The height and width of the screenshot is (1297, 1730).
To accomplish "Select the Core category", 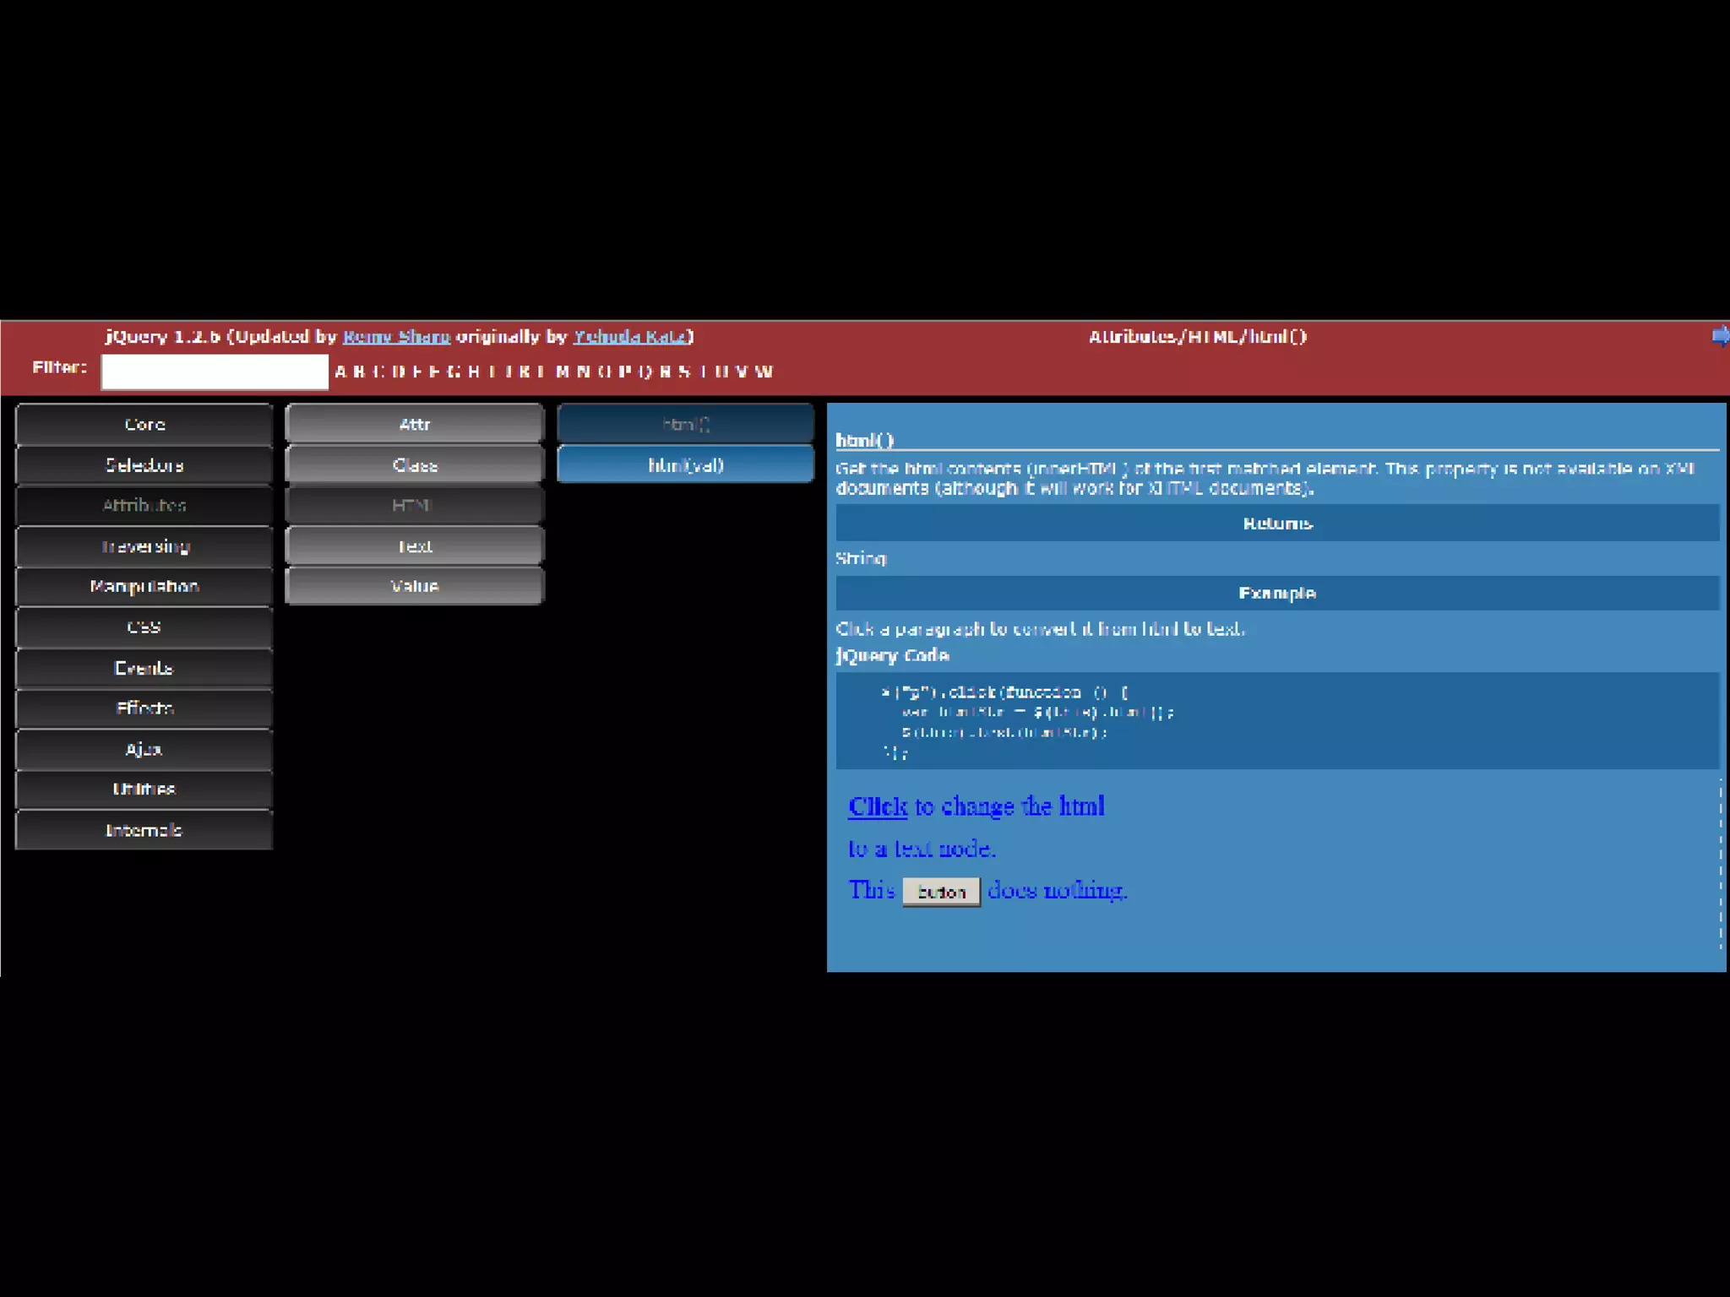I will coord(144,425).
